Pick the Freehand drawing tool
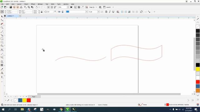Viewport: 200px width, 112px height. pyautogui.click(x=2, y=32)
